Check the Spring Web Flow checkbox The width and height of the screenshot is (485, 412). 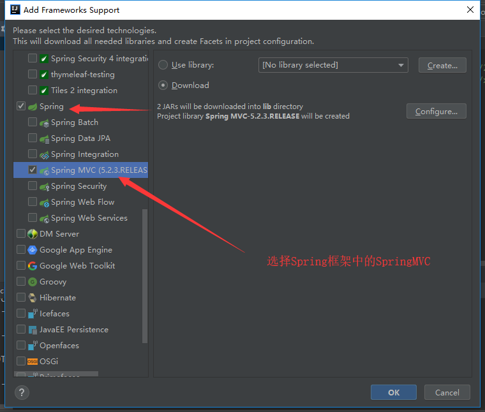tap(33, 202)
